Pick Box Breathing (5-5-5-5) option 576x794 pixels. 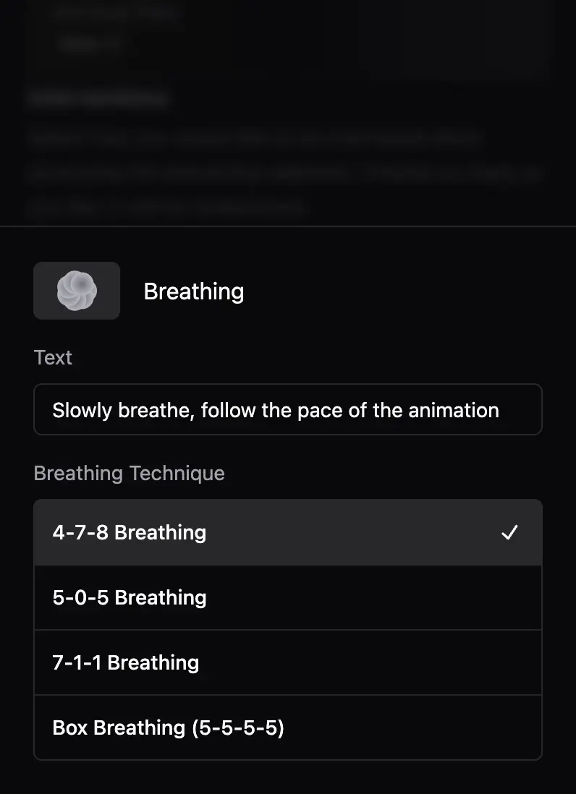[168, 728]
